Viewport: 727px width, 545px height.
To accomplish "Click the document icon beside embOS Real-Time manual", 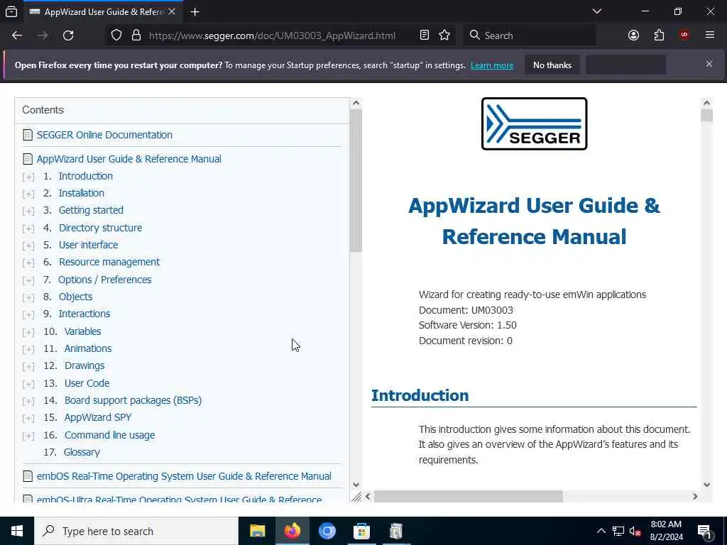I will coord(28,476).
